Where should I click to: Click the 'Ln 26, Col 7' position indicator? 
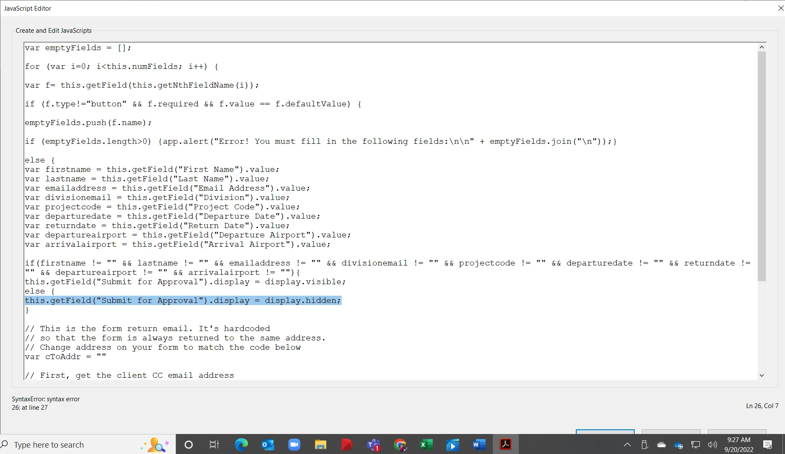[762, 406]
